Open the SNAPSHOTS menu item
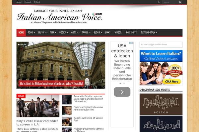Image resolution: width=199 pixels, height=132 pixels. [x=131, y=33]
